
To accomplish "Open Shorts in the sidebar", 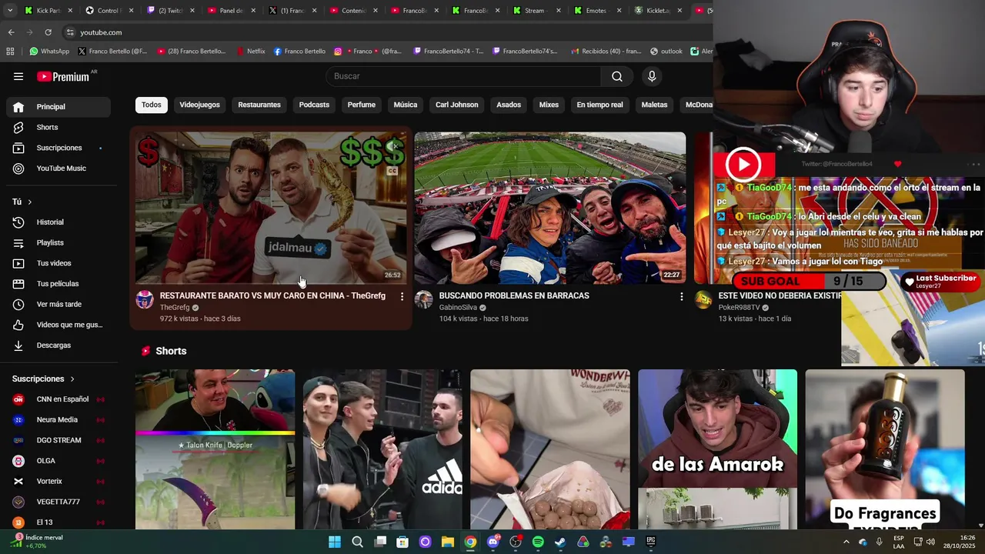I will pyautogui.click(x=58, y=127).
